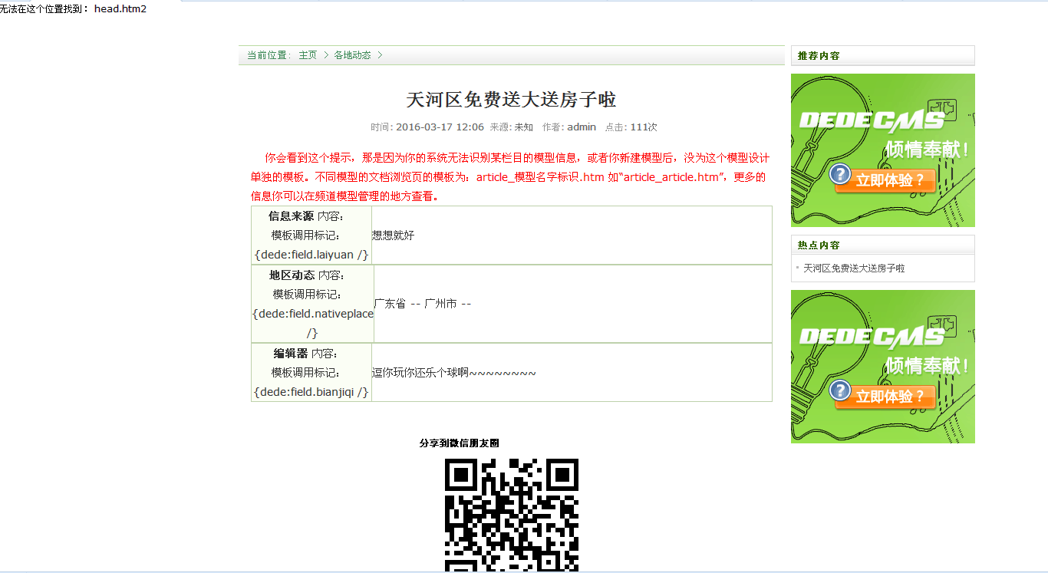Click the question mark icon in lower banner
This screenshot has width=1048, height=573.
click(841, 390)
